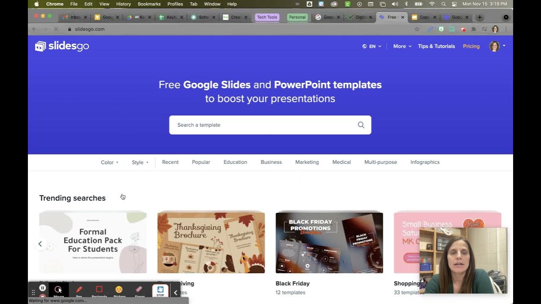Select the Medical category
The image size is (541, 304).
point(342,162)
